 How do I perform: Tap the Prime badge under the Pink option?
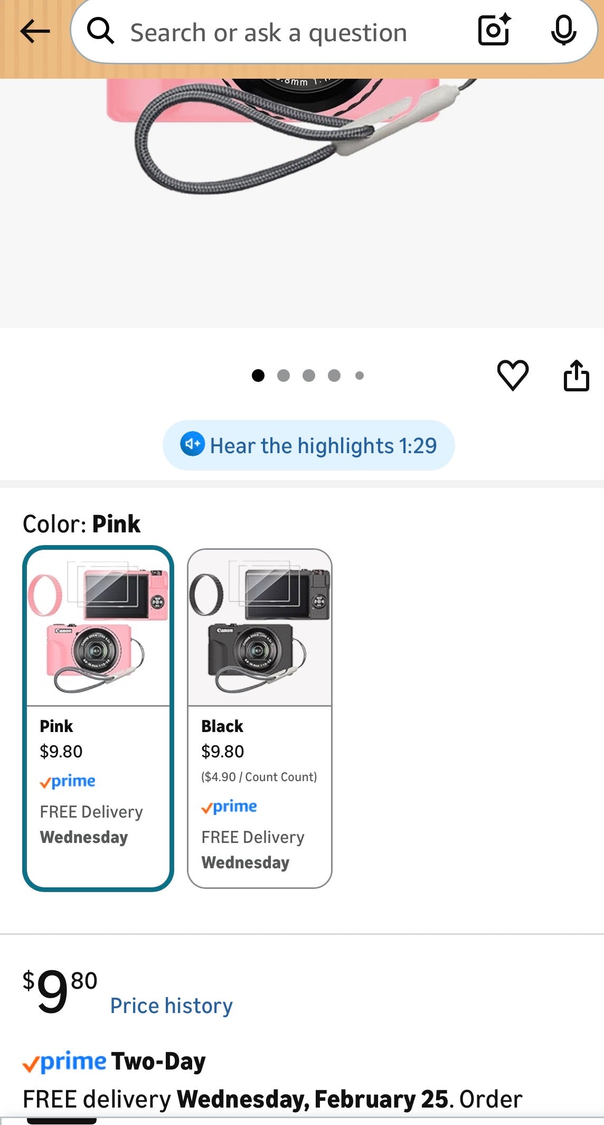(x=68, y=781)
